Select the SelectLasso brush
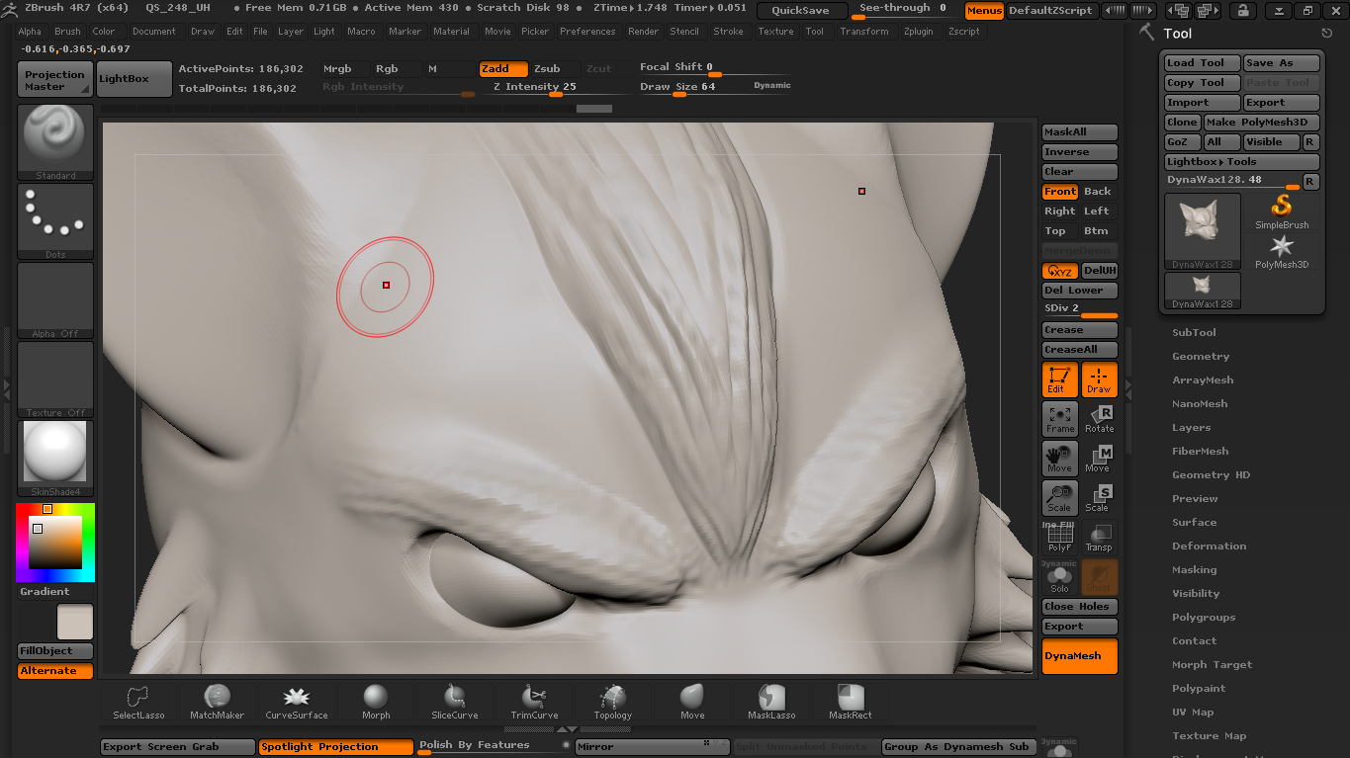 [x=138, y=702]
